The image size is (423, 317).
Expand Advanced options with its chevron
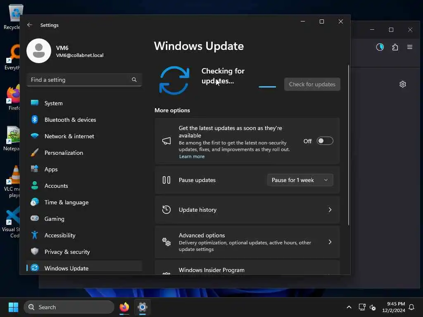pyautogui.click(x=330, y=242)
